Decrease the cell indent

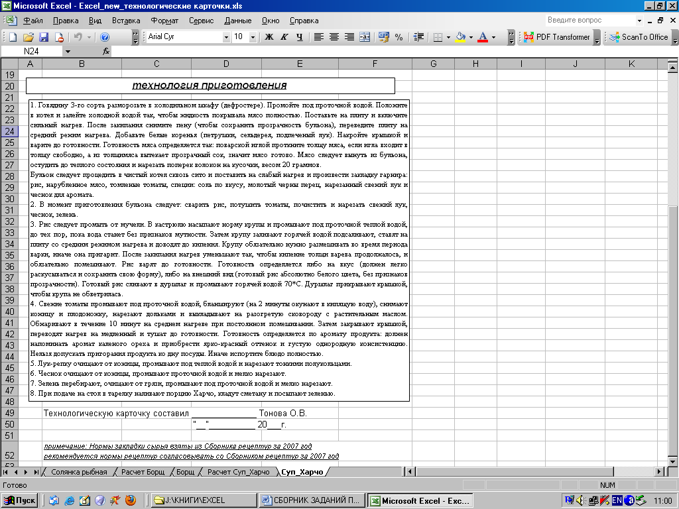418,37
